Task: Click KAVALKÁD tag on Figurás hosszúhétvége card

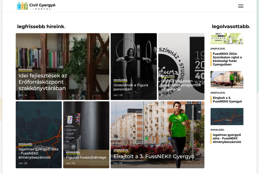Action: point(73,152)
